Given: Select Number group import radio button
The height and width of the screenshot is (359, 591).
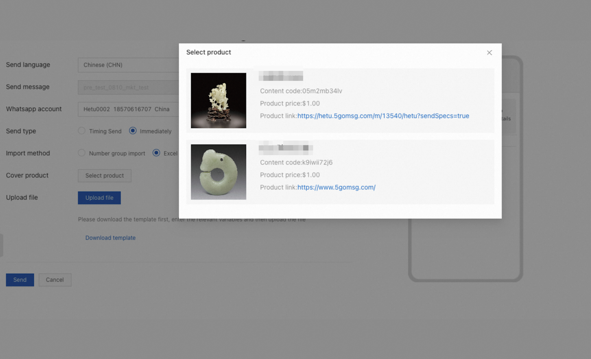Looking at the screenshot, I should point(82,153).
